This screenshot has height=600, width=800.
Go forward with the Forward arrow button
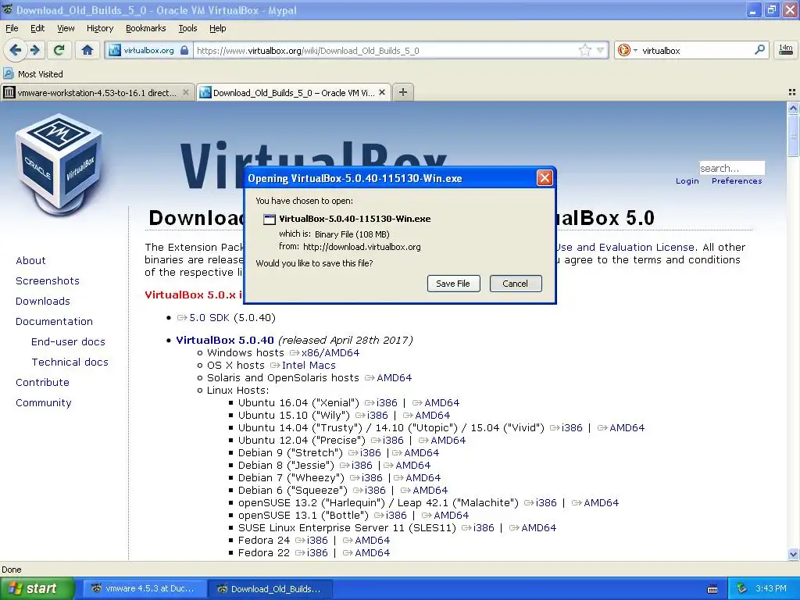pyautogui.click(x=34, y=50)
